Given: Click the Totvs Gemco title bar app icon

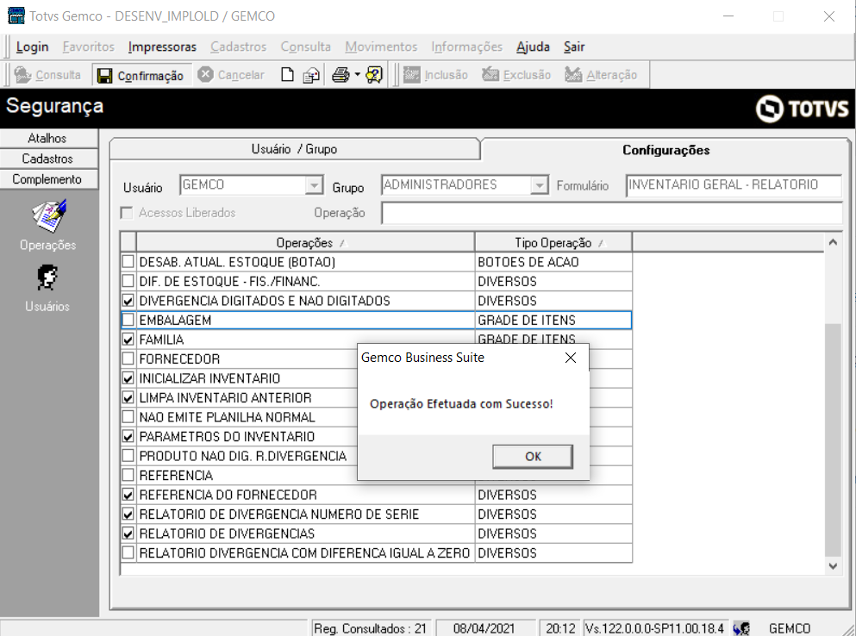Looking at the screenshot, I should [16, 16].
